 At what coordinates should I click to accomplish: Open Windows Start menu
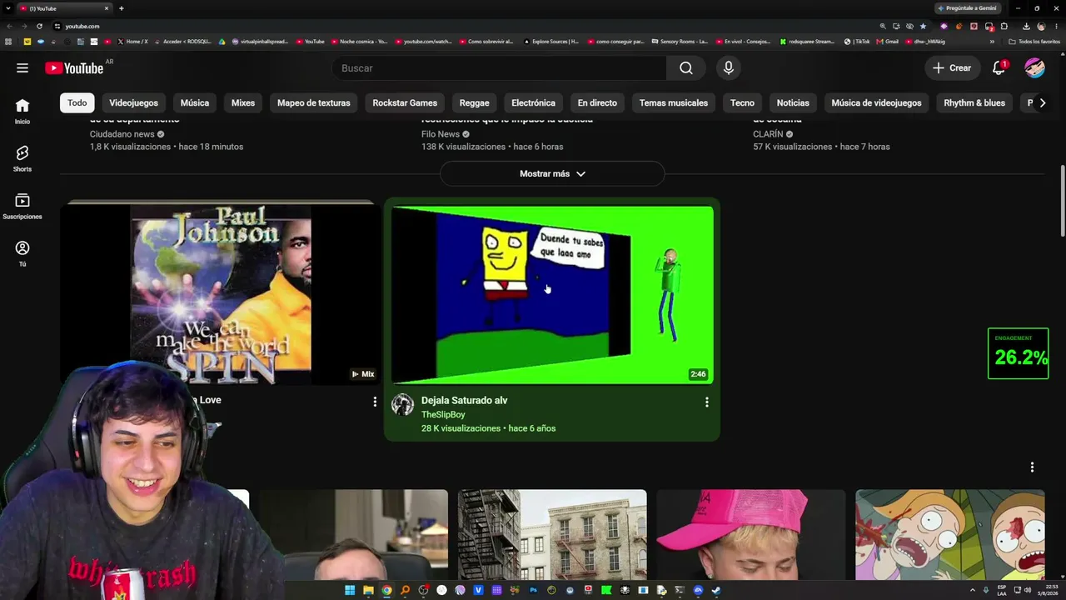[x=350, y=591]
